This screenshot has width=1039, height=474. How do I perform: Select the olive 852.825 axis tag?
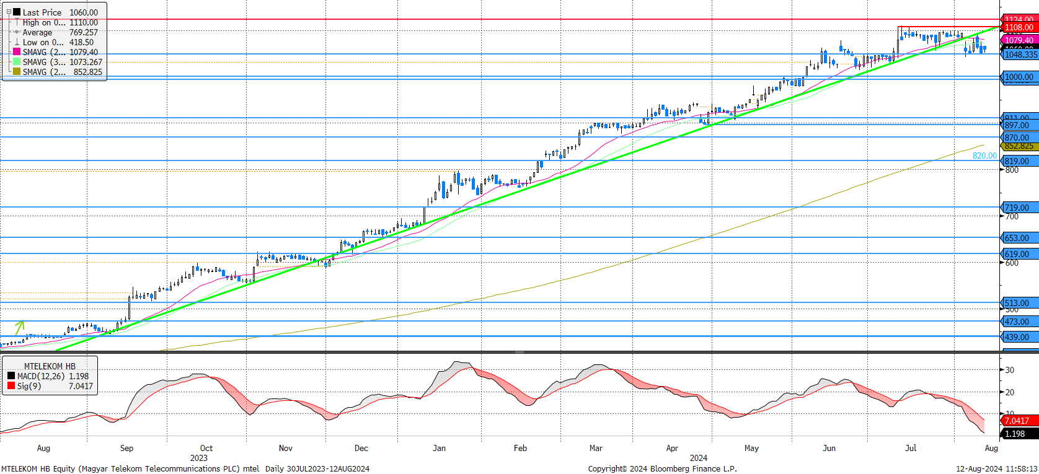1020,146
